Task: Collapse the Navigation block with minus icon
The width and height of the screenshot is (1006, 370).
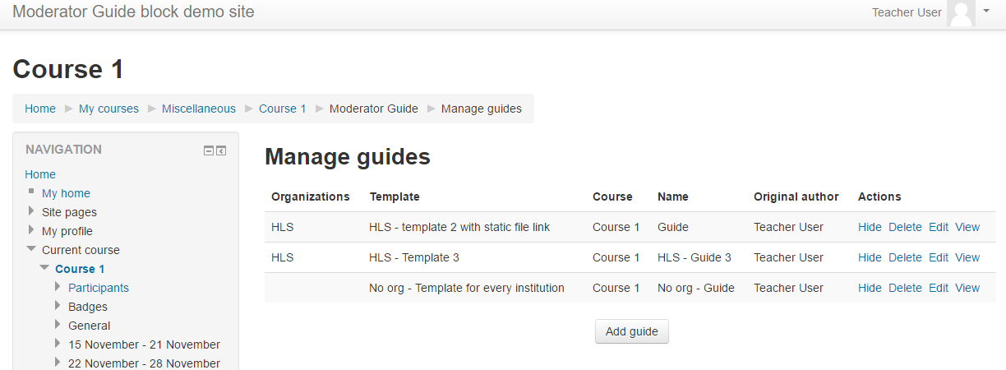Action: click(x=209, y=150)
